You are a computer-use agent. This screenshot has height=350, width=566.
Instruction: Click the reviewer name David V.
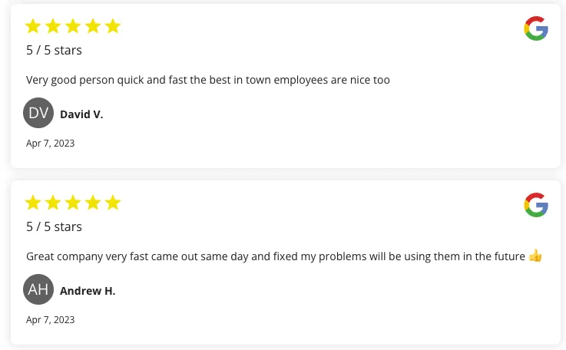pyautogui.click(x=81, y=114)
